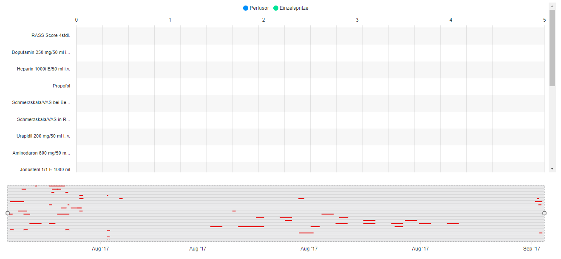The height and width of the screenshot is (259, 561).
Task: Click the leftmost Aug '17 navigator label
Action: pyautogui.click(x=99, y=249)
